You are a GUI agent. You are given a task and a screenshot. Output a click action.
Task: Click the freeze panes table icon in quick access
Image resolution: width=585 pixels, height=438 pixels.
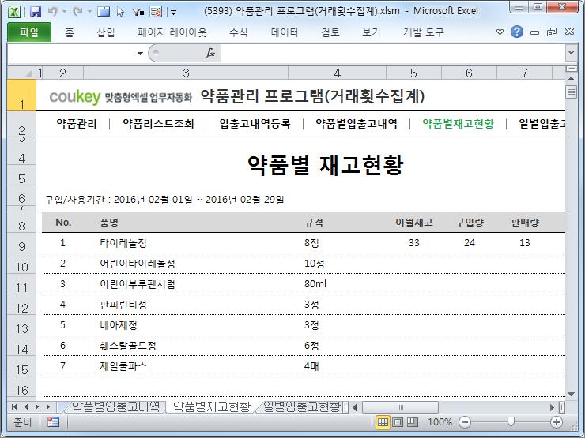(x=104, y=12)
